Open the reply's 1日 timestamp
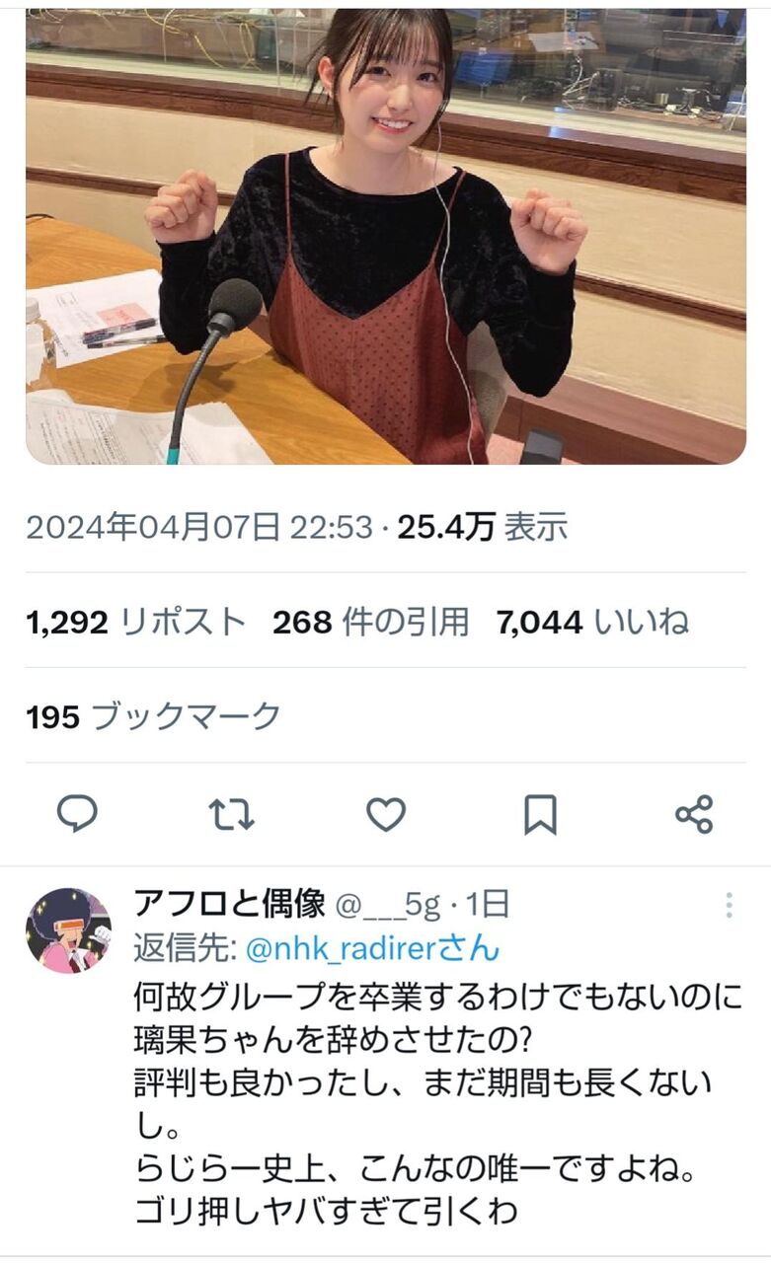This screenshot has height=1263, width=771. (x=484, y=904)
